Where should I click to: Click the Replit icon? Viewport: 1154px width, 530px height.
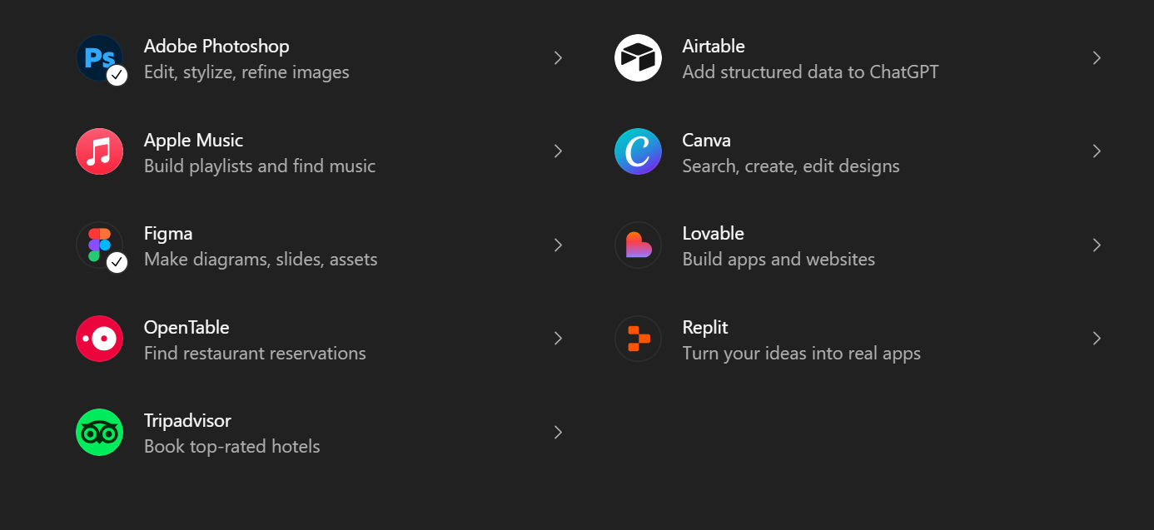(x=638, y=339)
